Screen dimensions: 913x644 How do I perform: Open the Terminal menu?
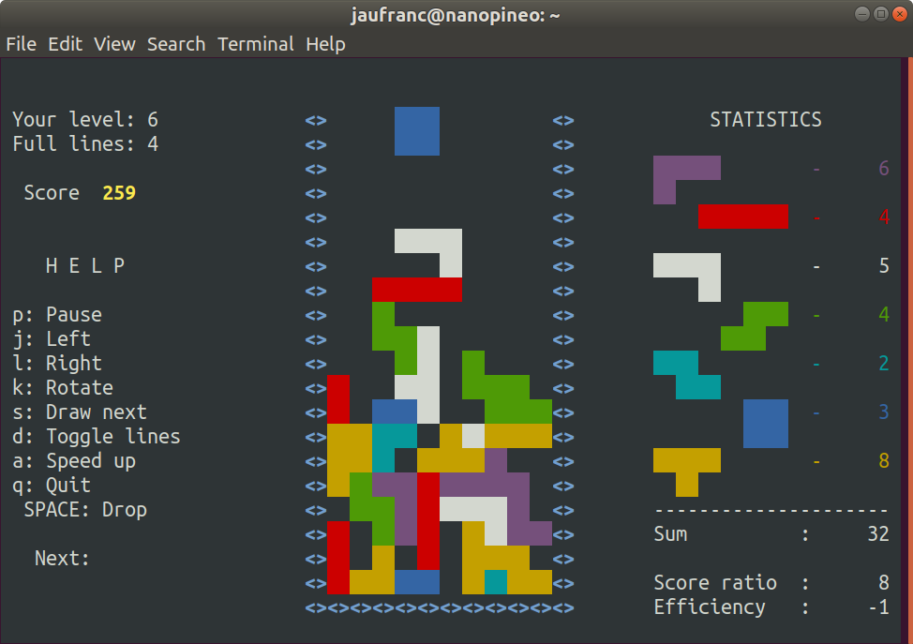pos(256,44)
